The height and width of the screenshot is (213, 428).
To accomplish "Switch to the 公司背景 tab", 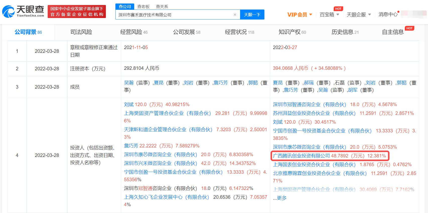I will tap(28, 32).
